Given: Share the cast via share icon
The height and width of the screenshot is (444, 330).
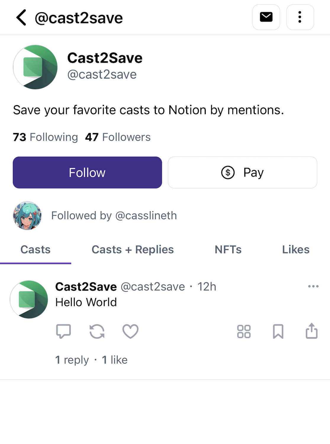Looking at the screenshot, I should (311, 331).
